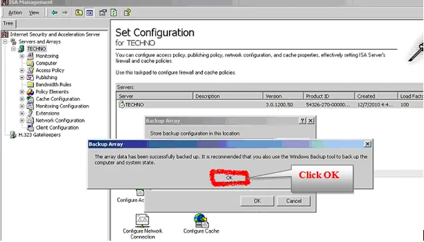This screenshot has height=242, width=424.
Task: Open the Help toolbar icon
Action: tap(127, 13)
